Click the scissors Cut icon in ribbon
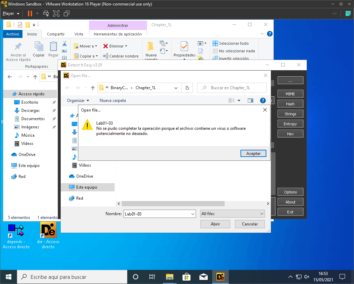The height and width of the screenshot is (284, 354). (65, 43)
